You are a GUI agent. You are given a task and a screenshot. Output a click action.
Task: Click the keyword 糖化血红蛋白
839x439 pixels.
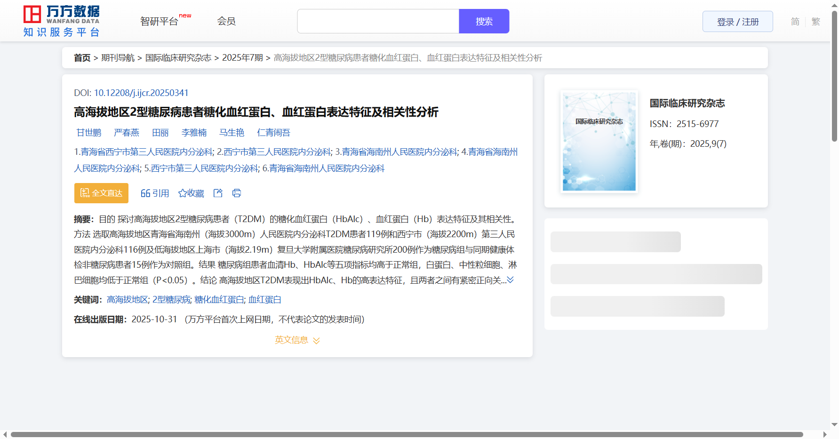tap(219, 300)
